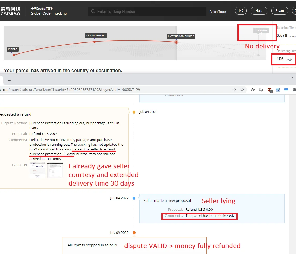Open the Help button

(259, 11)
